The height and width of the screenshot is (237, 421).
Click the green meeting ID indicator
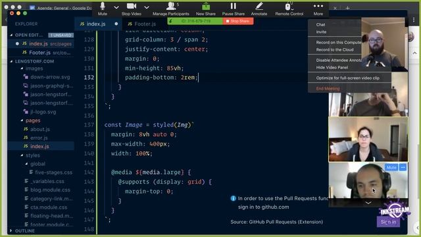(195, 21)
